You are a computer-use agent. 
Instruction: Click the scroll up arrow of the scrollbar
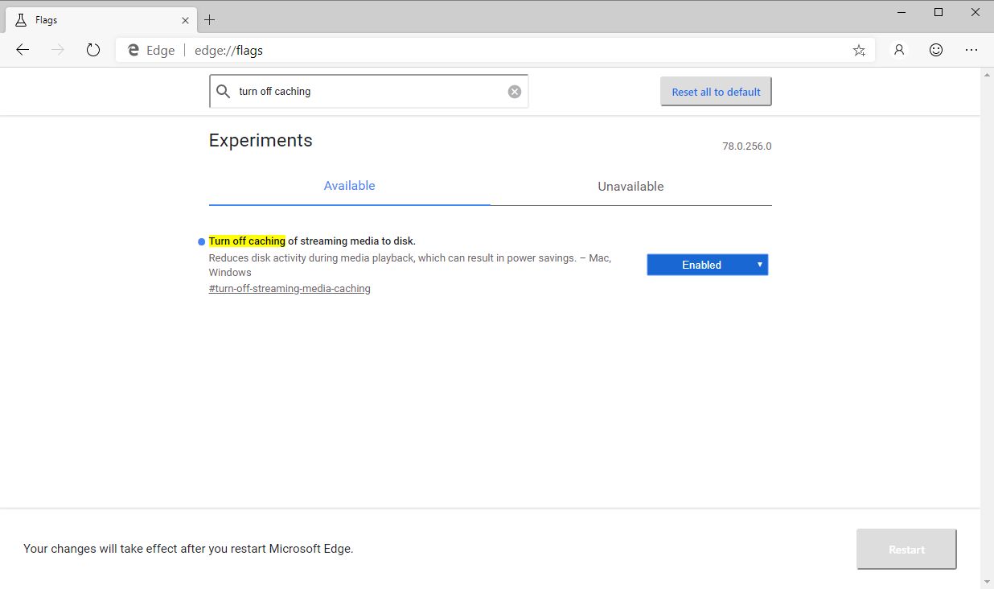987,75
